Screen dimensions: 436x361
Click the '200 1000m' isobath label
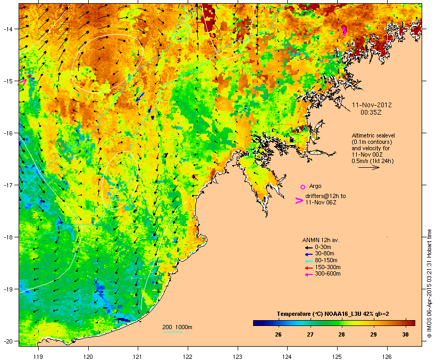[x=177, y=327]
